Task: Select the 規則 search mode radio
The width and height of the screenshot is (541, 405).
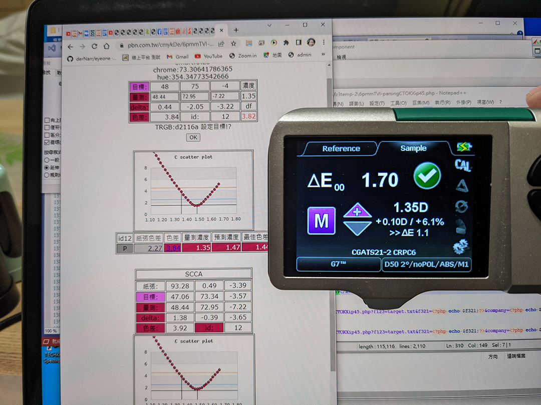Action: coord(47,175)
